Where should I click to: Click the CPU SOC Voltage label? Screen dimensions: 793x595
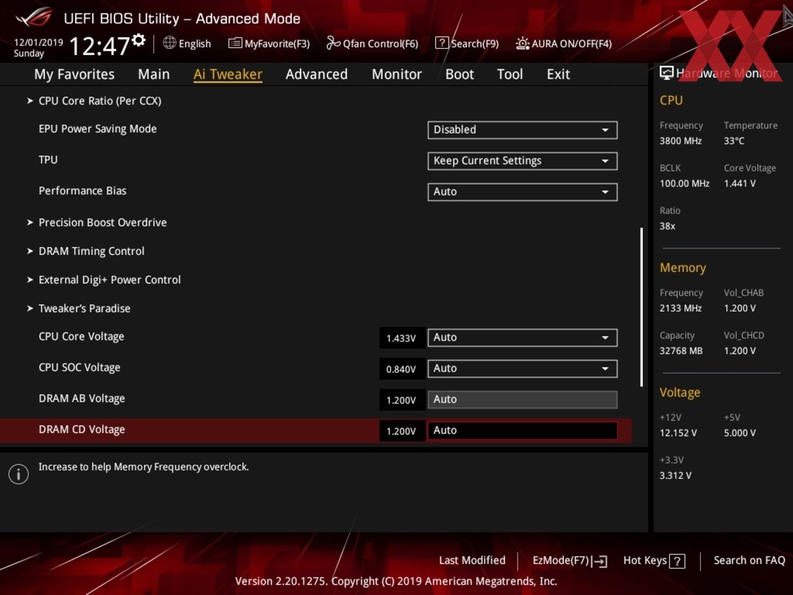(x=79, y=367)
